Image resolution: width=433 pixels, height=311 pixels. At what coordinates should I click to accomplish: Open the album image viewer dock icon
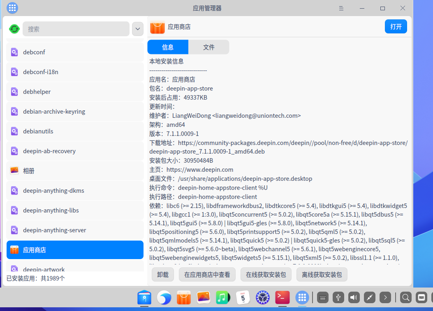point(204,298)
